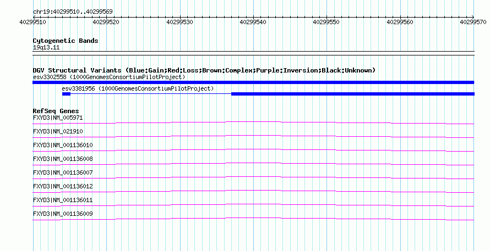Open the esv3302558 variant label
This screenshot has height=251, width=490.
click(x=109, y=77)
